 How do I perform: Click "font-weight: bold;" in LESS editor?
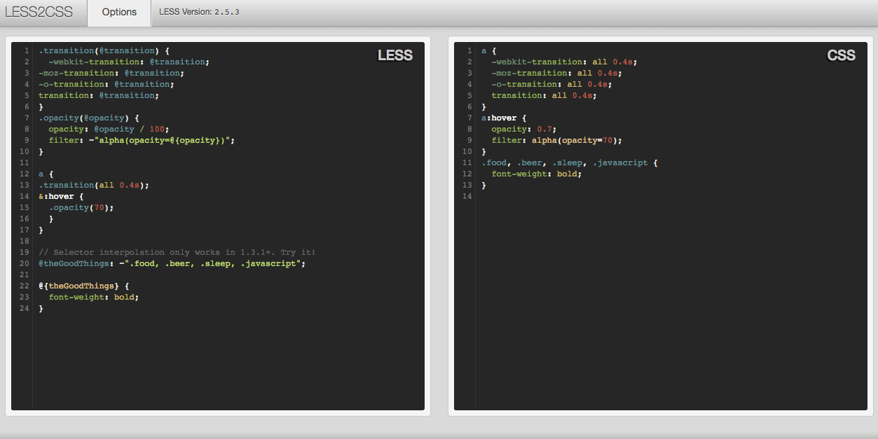(94, 297)
